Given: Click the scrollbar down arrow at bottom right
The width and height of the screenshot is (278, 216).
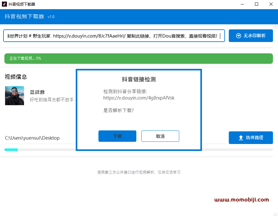Looking at the screenshot, I should [275, 214].
